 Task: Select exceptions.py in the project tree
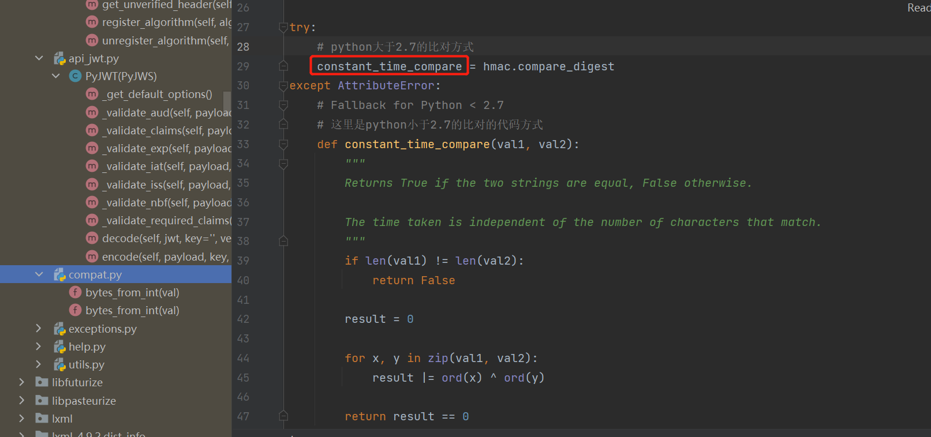coord(103,329)
